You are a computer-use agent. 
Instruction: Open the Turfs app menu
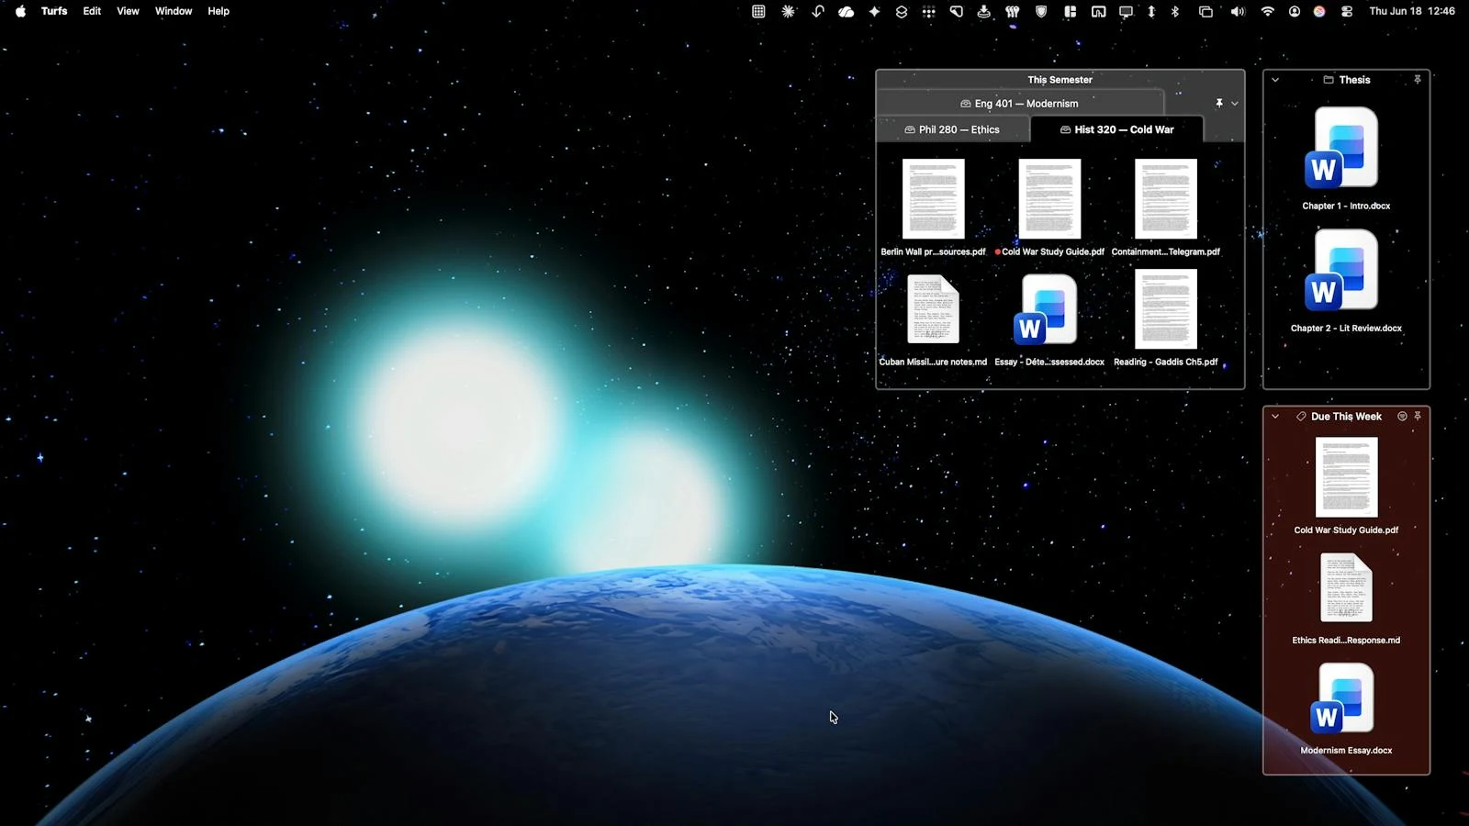point(54,11)
